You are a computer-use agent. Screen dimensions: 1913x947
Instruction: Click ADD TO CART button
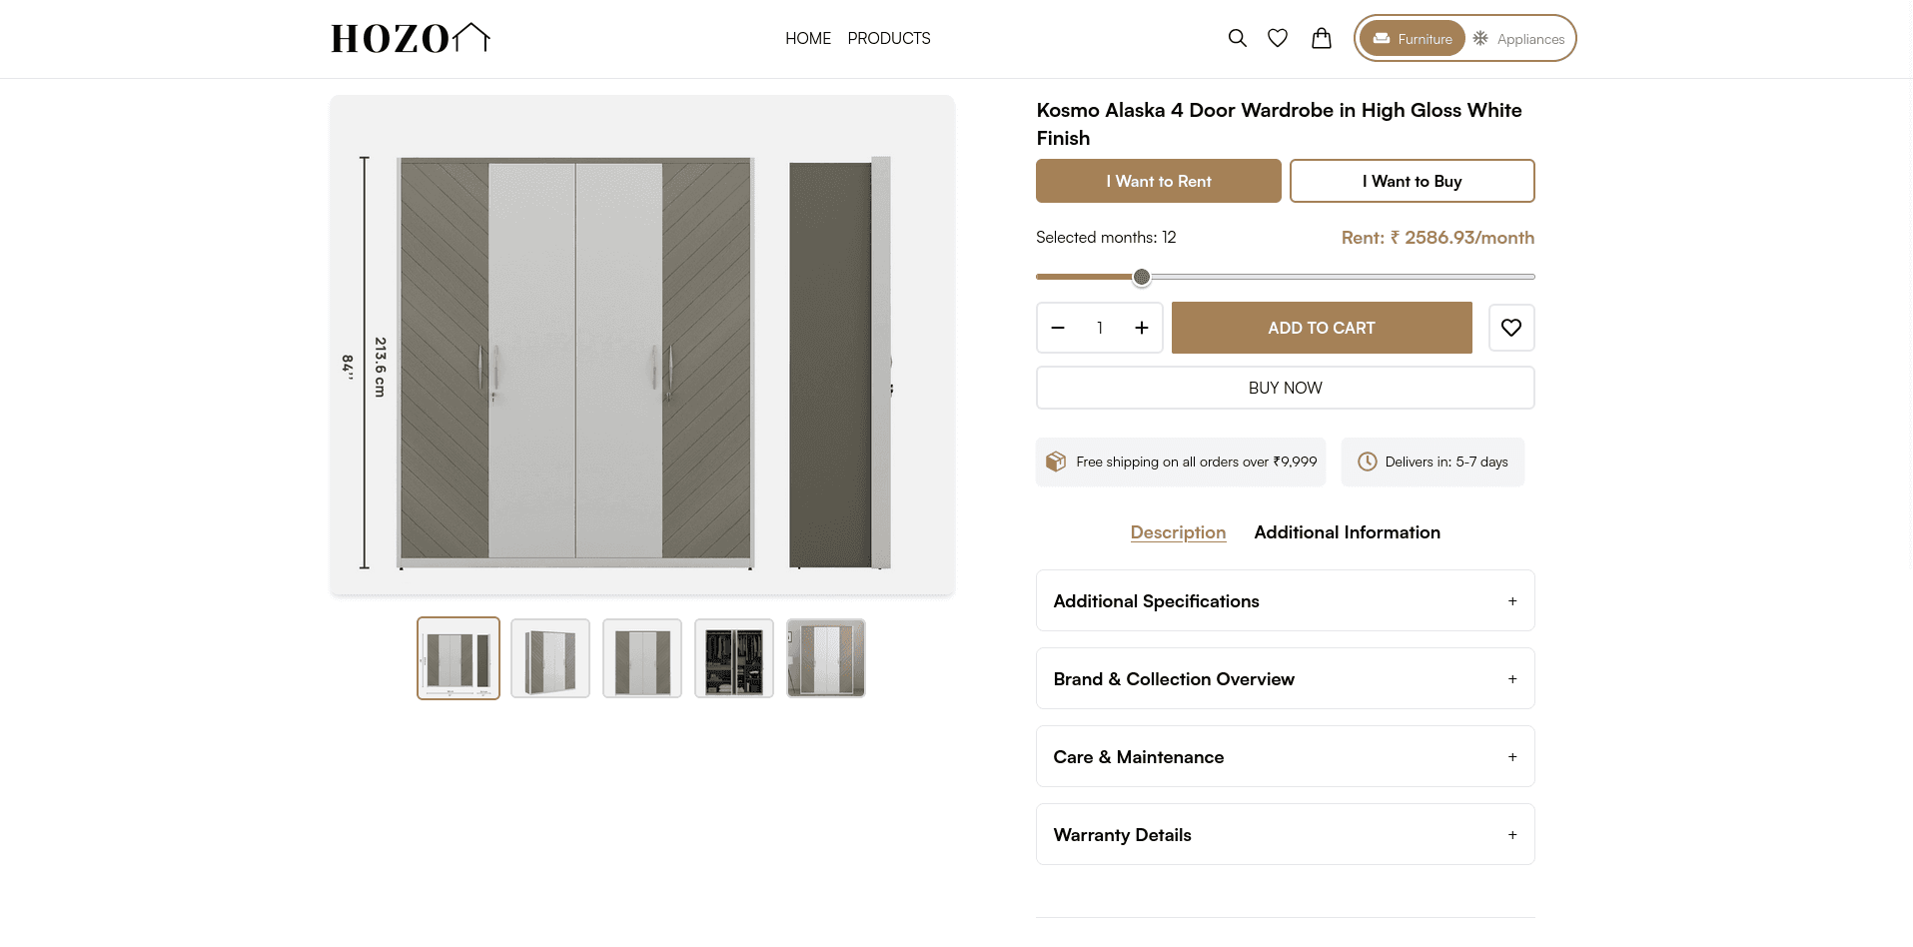coord(1322,328)
